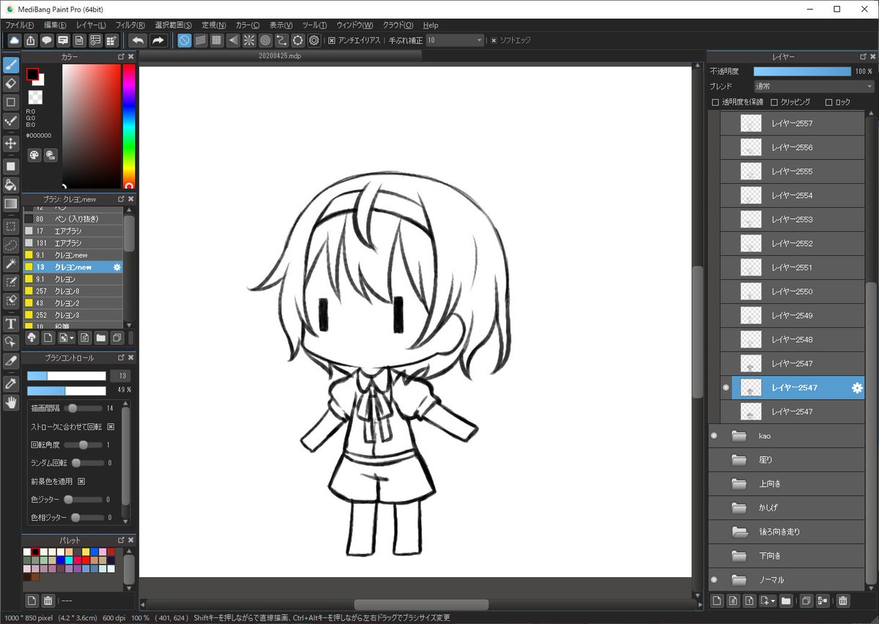Select the Gradient tool
The height and width of the screenshot is (624, 879).
[x=11, y=204]
